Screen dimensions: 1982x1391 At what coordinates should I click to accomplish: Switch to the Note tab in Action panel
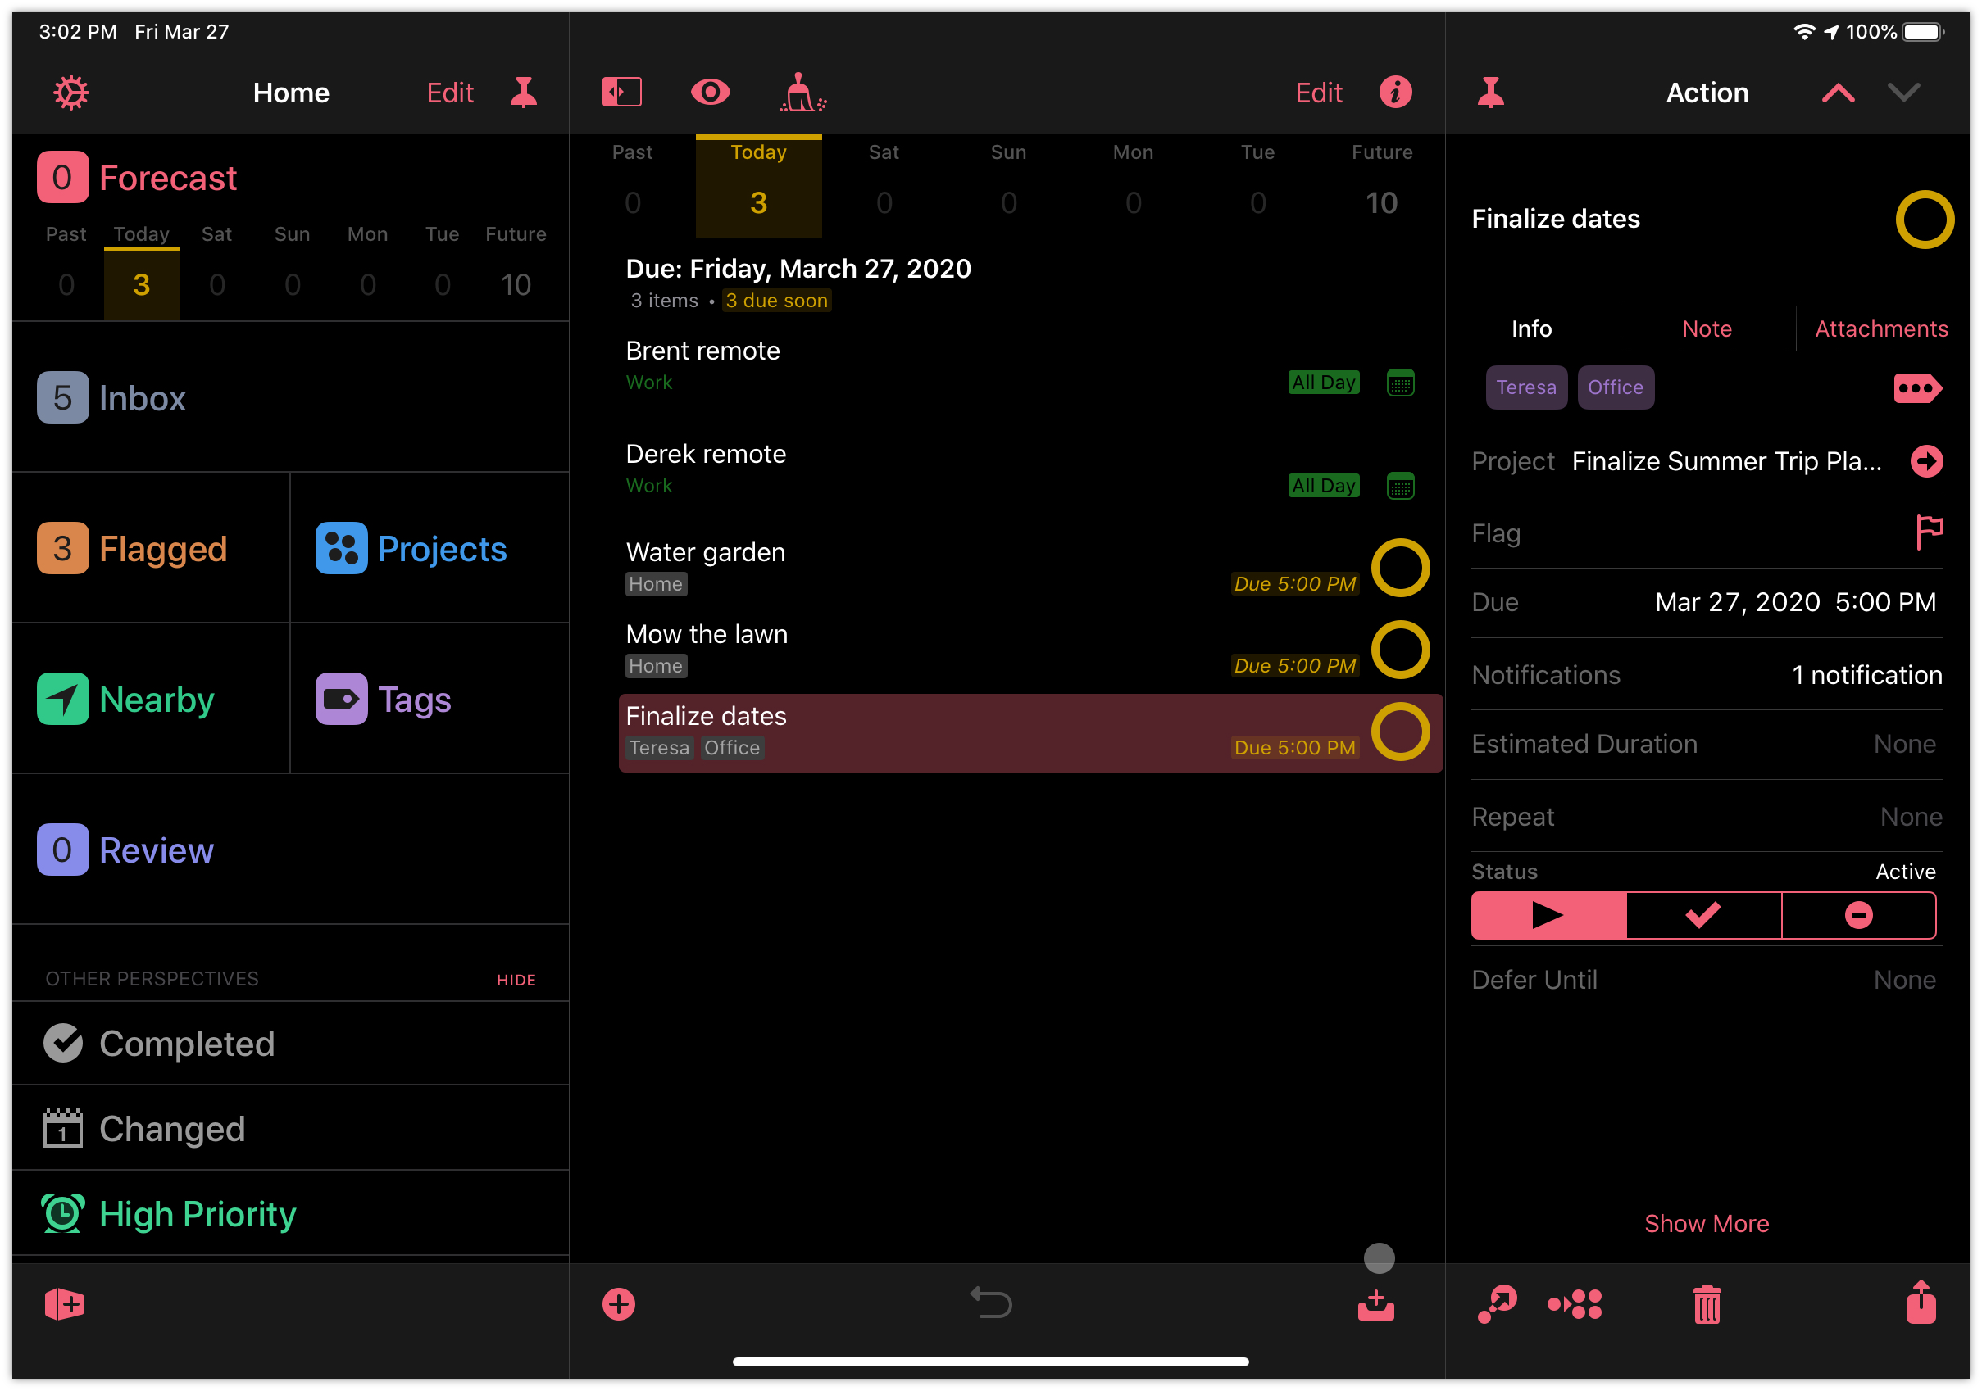coord(1707,328)
